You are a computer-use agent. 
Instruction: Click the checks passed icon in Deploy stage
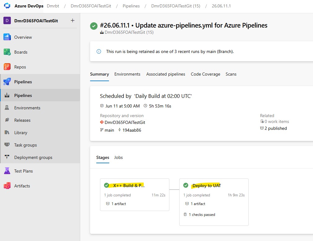(x=185, y=214)
